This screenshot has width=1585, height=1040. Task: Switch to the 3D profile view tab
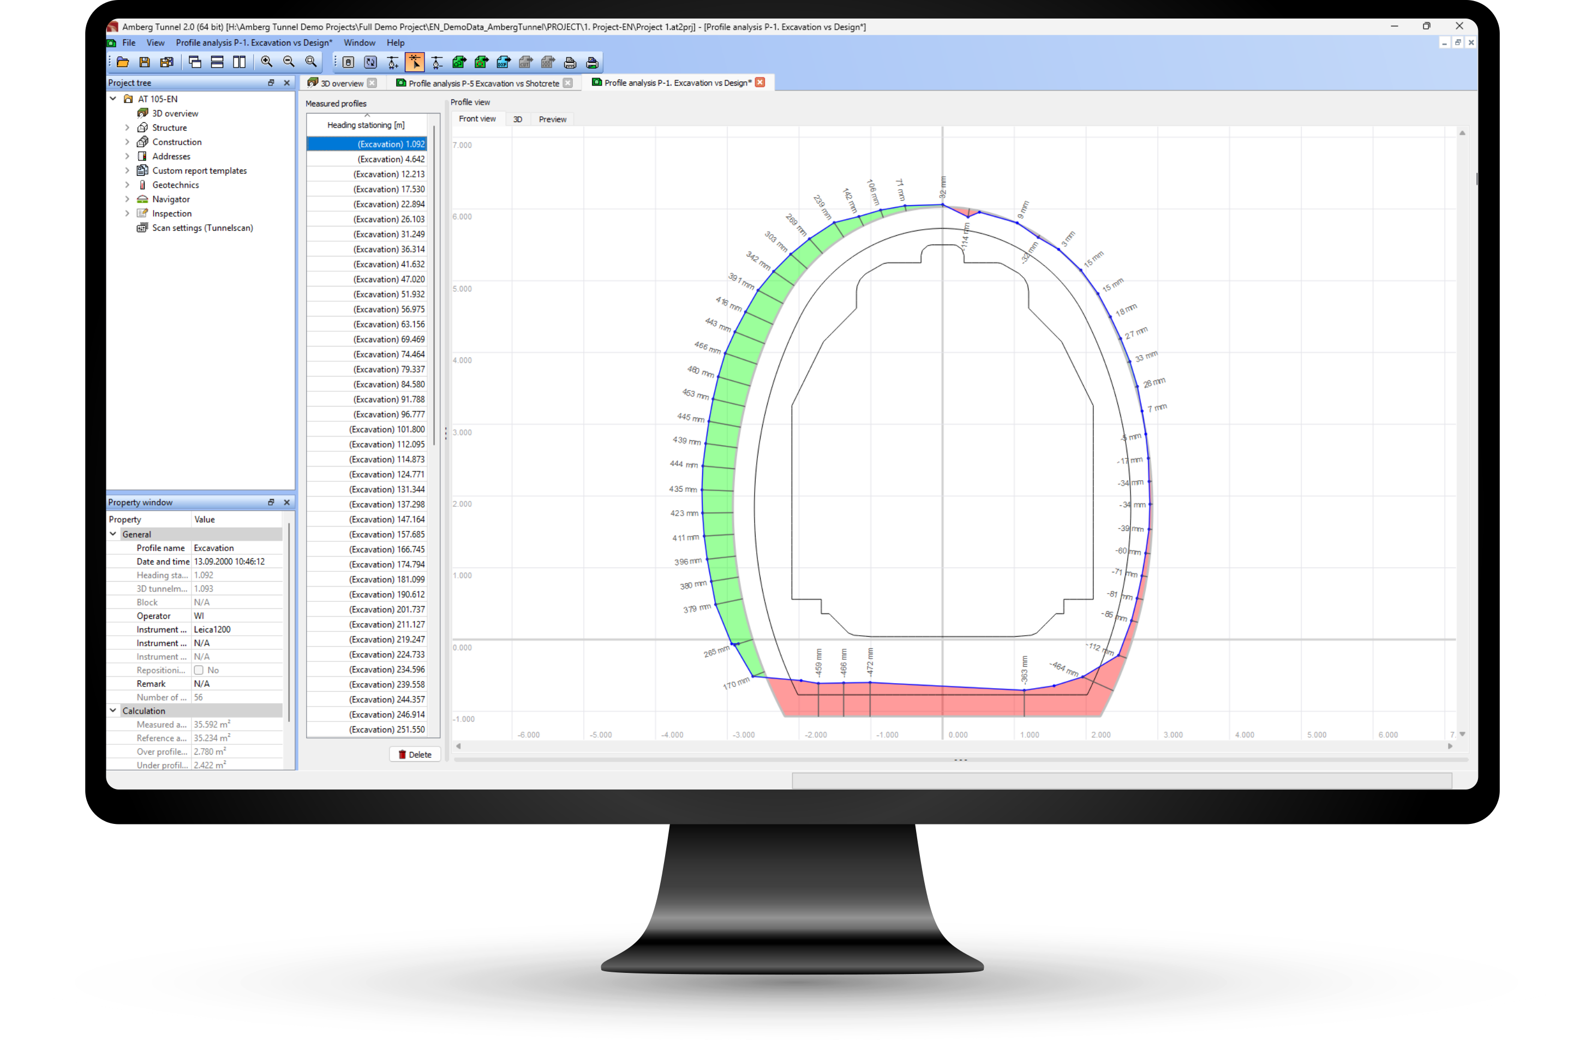[x=517, y=119]
